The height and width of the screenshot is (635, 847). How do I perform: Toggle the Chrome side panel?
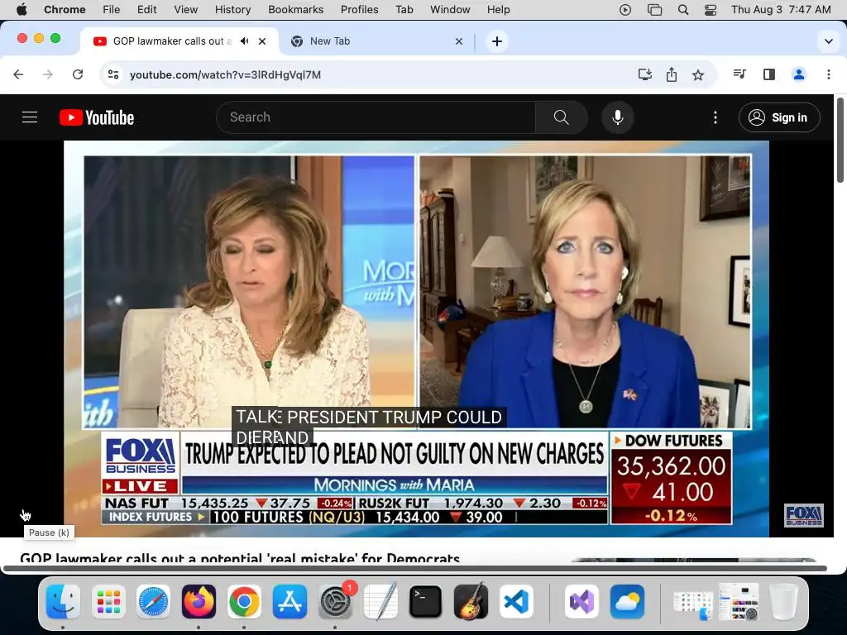[769, 74]
